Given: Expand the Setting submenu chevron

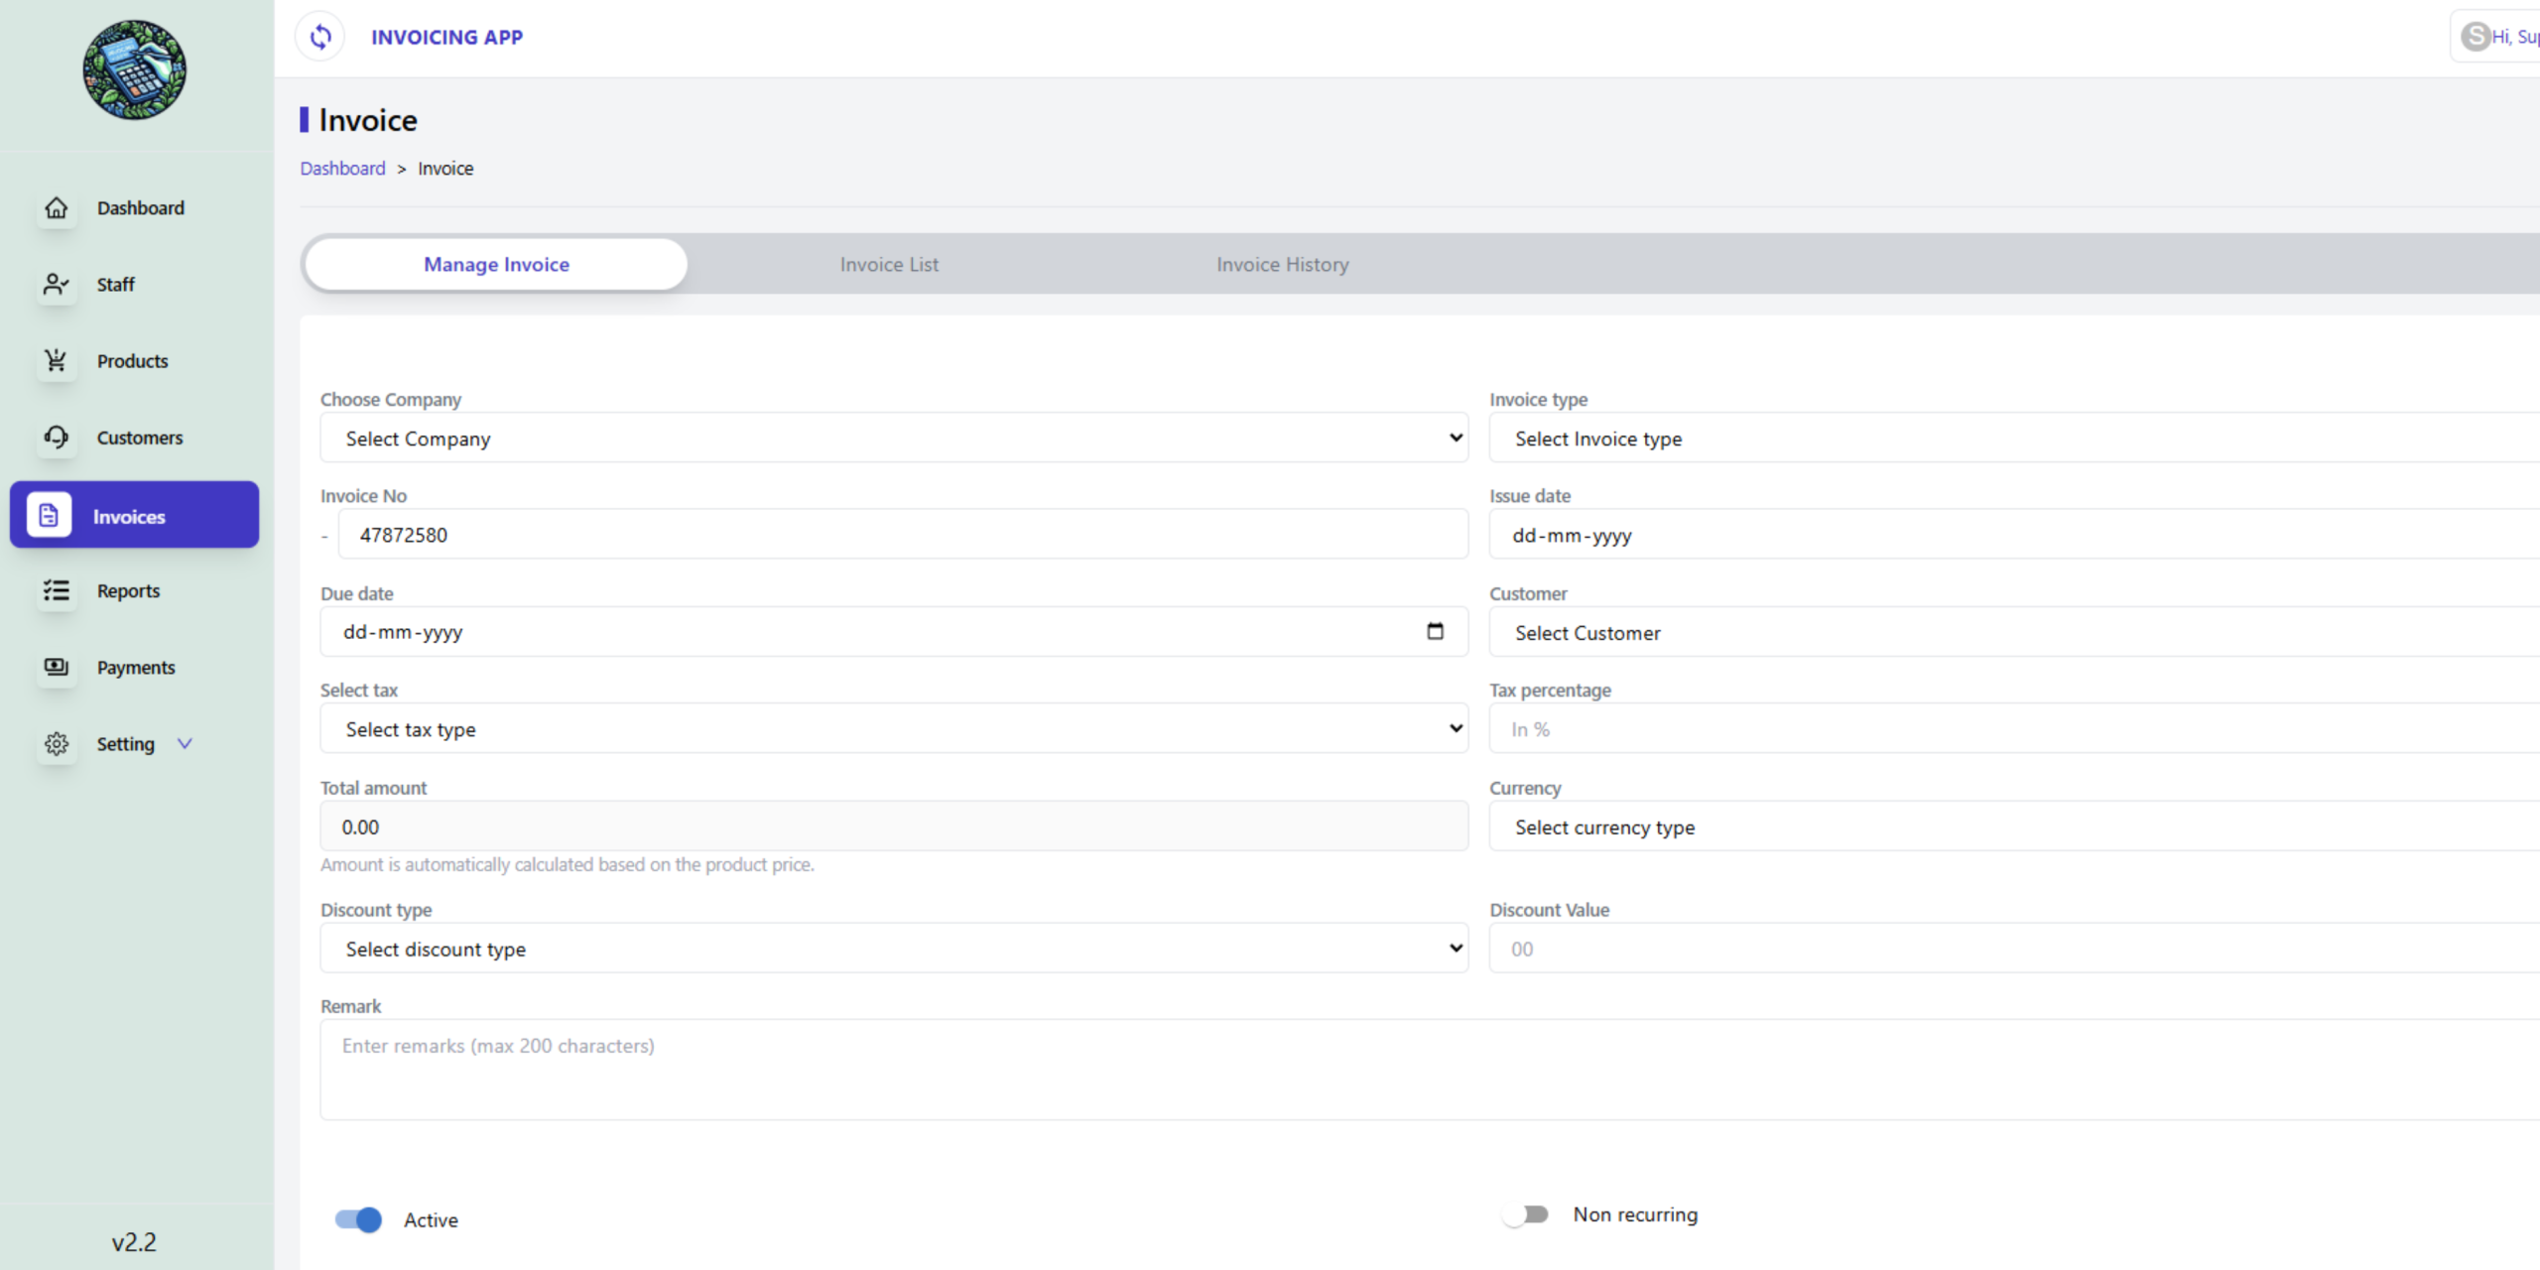Looking at the screenshot, I should click(185, 744).
